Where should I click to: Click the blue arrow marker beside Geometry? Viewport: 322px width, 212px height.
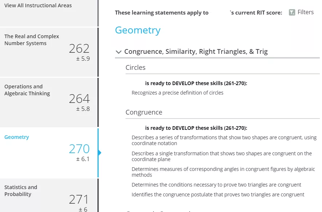tap(100, 153)
